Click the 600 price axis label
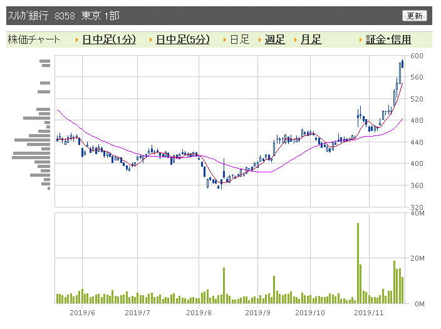This screenshot has width=441, height=329. pyautogui.click(x=417, y=56)
